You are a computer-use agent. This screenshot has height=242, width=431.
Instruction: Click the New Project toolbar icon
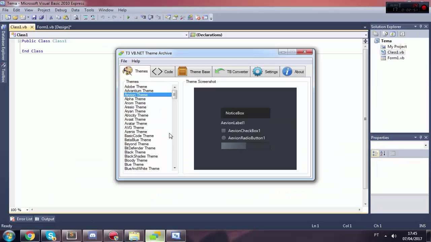(8, 17)
